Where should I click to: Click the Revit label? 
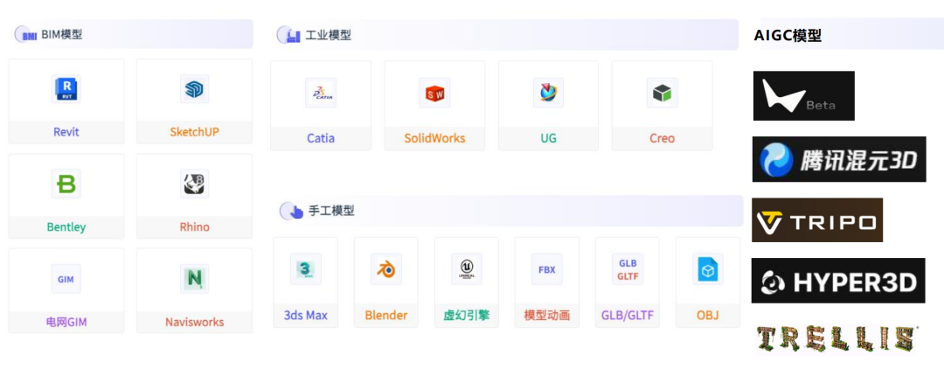click(x=66, y=132)
